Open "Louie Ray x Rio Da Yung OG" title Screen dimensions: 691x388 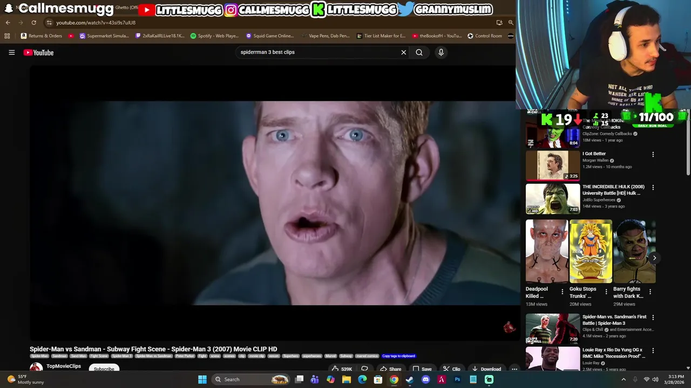[x=614, y=353]
